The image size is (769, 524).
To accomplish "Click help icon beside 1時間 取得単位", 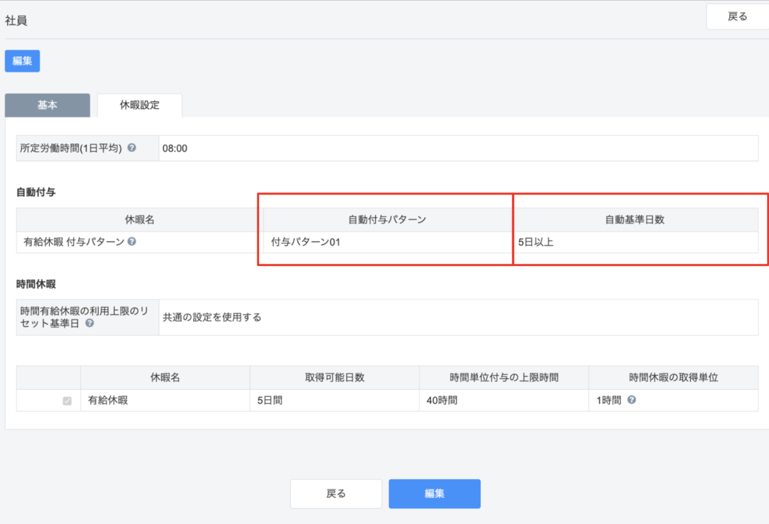I will (631, 400).
